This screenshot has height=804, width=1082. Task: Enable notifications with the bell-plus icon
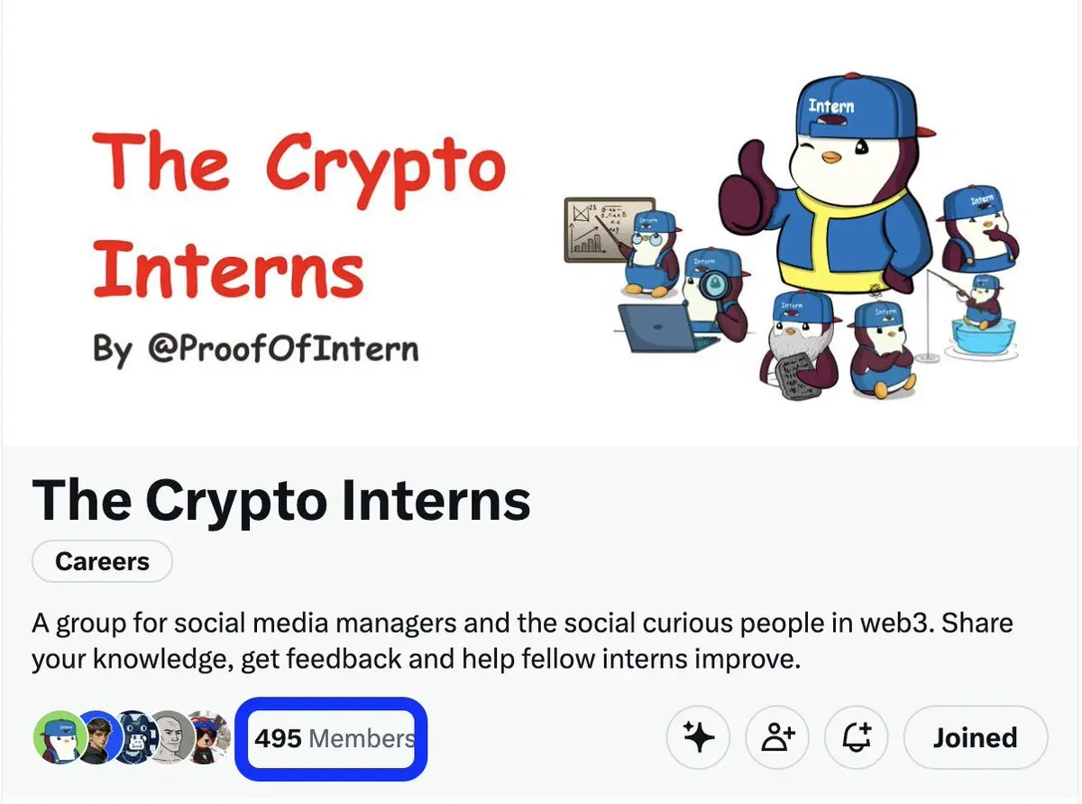[x=857, y=737]
